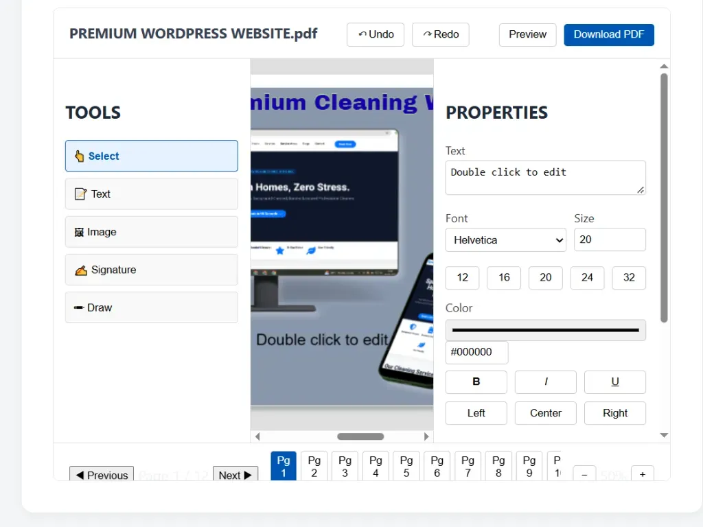Set font size preset 12
Image resolution: width=703 pixels, height=527 pixels.
[462, 278]
